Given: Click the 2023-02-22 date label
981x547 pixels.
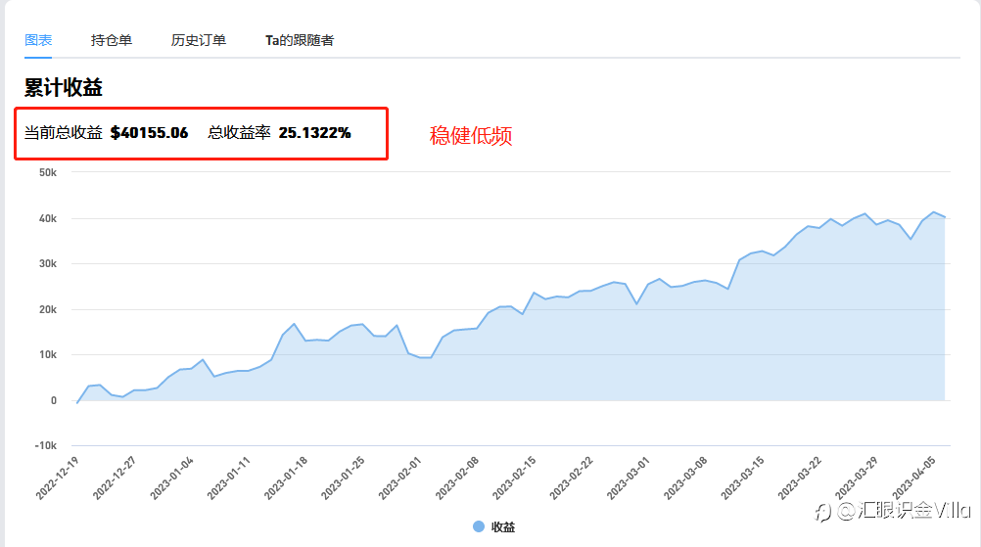Looking at the screenshot, I should click(x=571, y=479).
